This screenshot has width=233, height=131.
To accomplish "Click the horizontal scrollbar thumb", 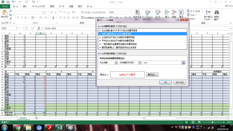I will tap(161, 118).
